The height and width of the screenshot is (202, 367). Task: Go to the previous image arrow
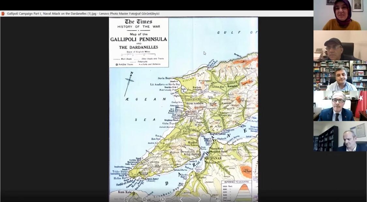click(x=181, y=199)
